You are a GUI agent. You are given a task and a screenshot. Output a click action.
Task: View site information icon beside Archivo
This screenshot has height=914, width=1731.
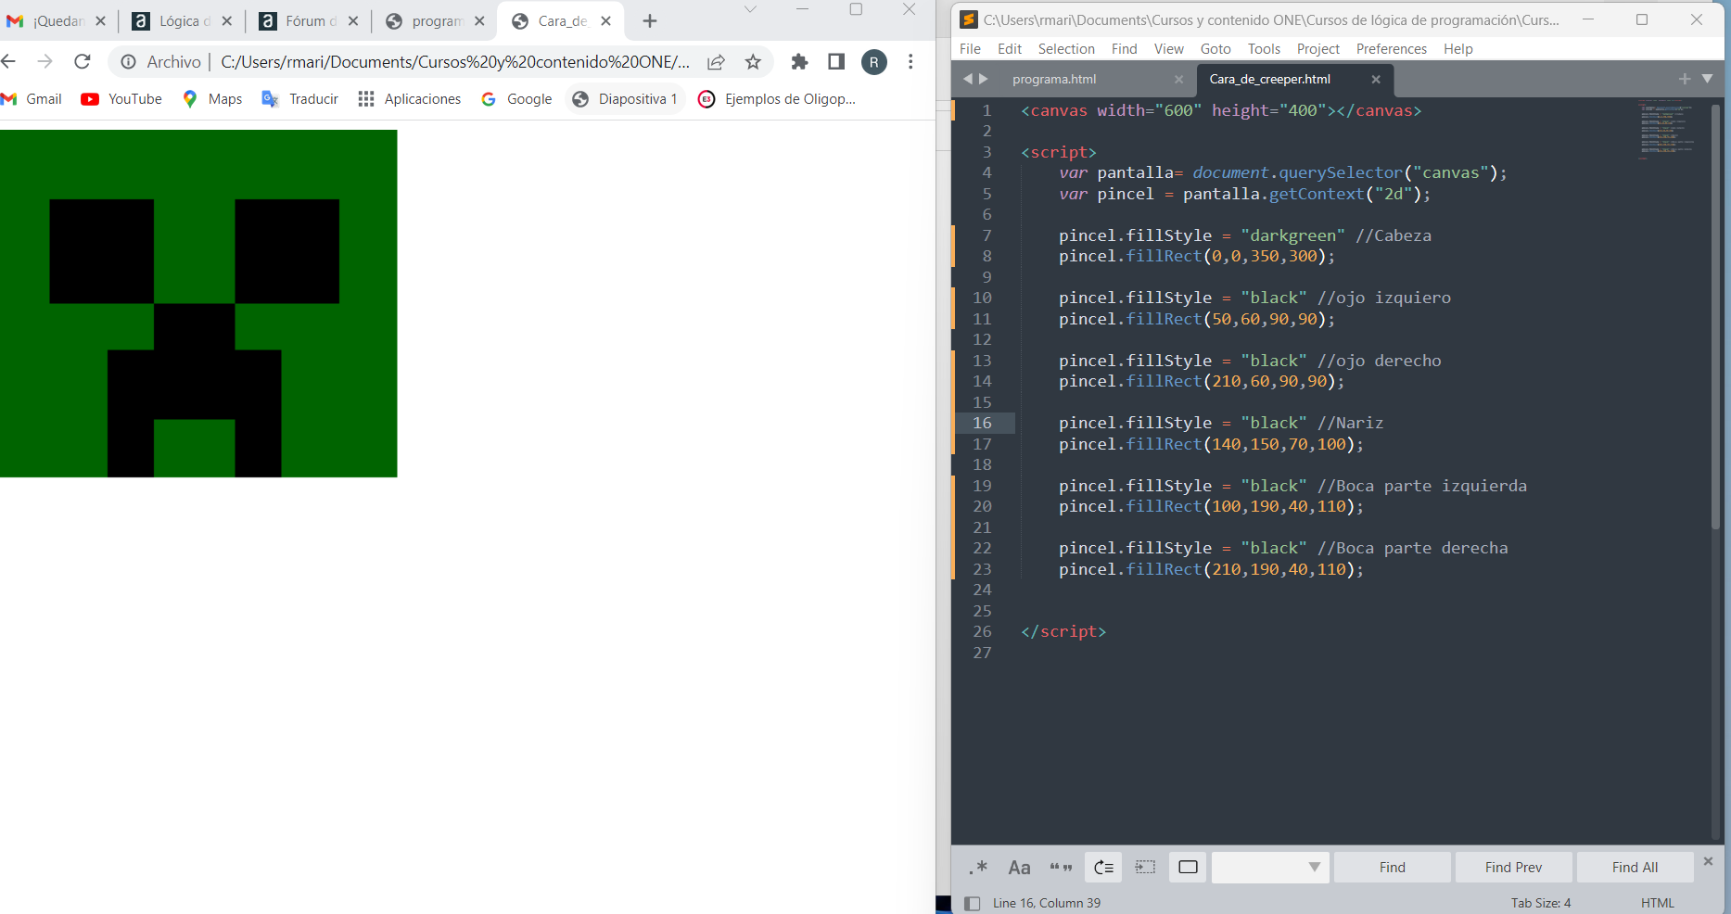tap(129, 62)
